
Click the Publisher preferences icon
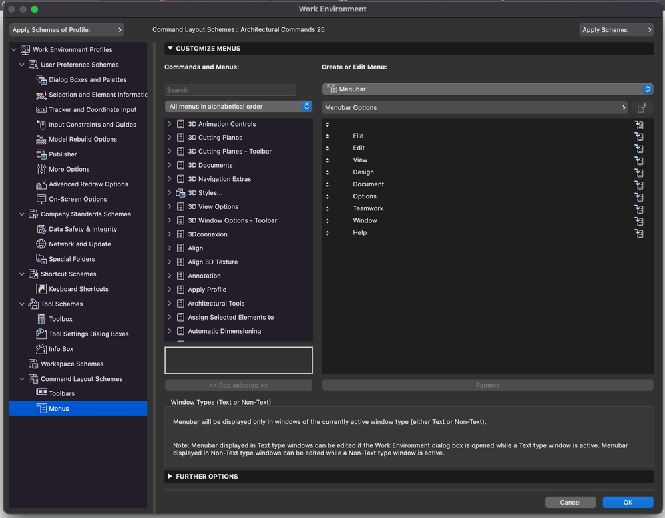tap(42, 154)
